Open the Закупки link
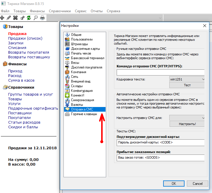This screenshot has height=193, width=212. point(16,43)
